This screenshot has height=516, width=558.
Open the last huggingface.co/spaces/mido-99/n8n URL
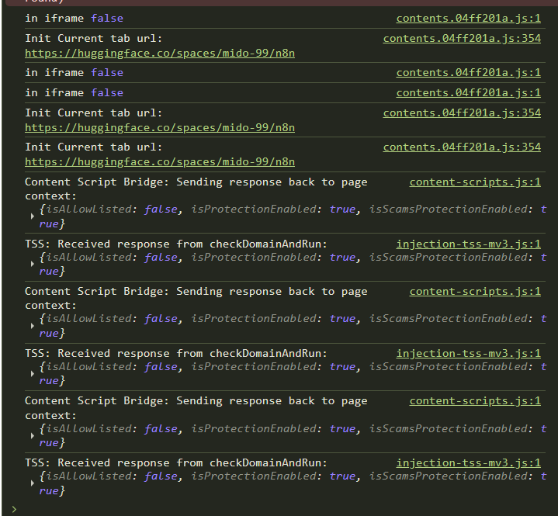pyautogui.click(x=159, y=162)
